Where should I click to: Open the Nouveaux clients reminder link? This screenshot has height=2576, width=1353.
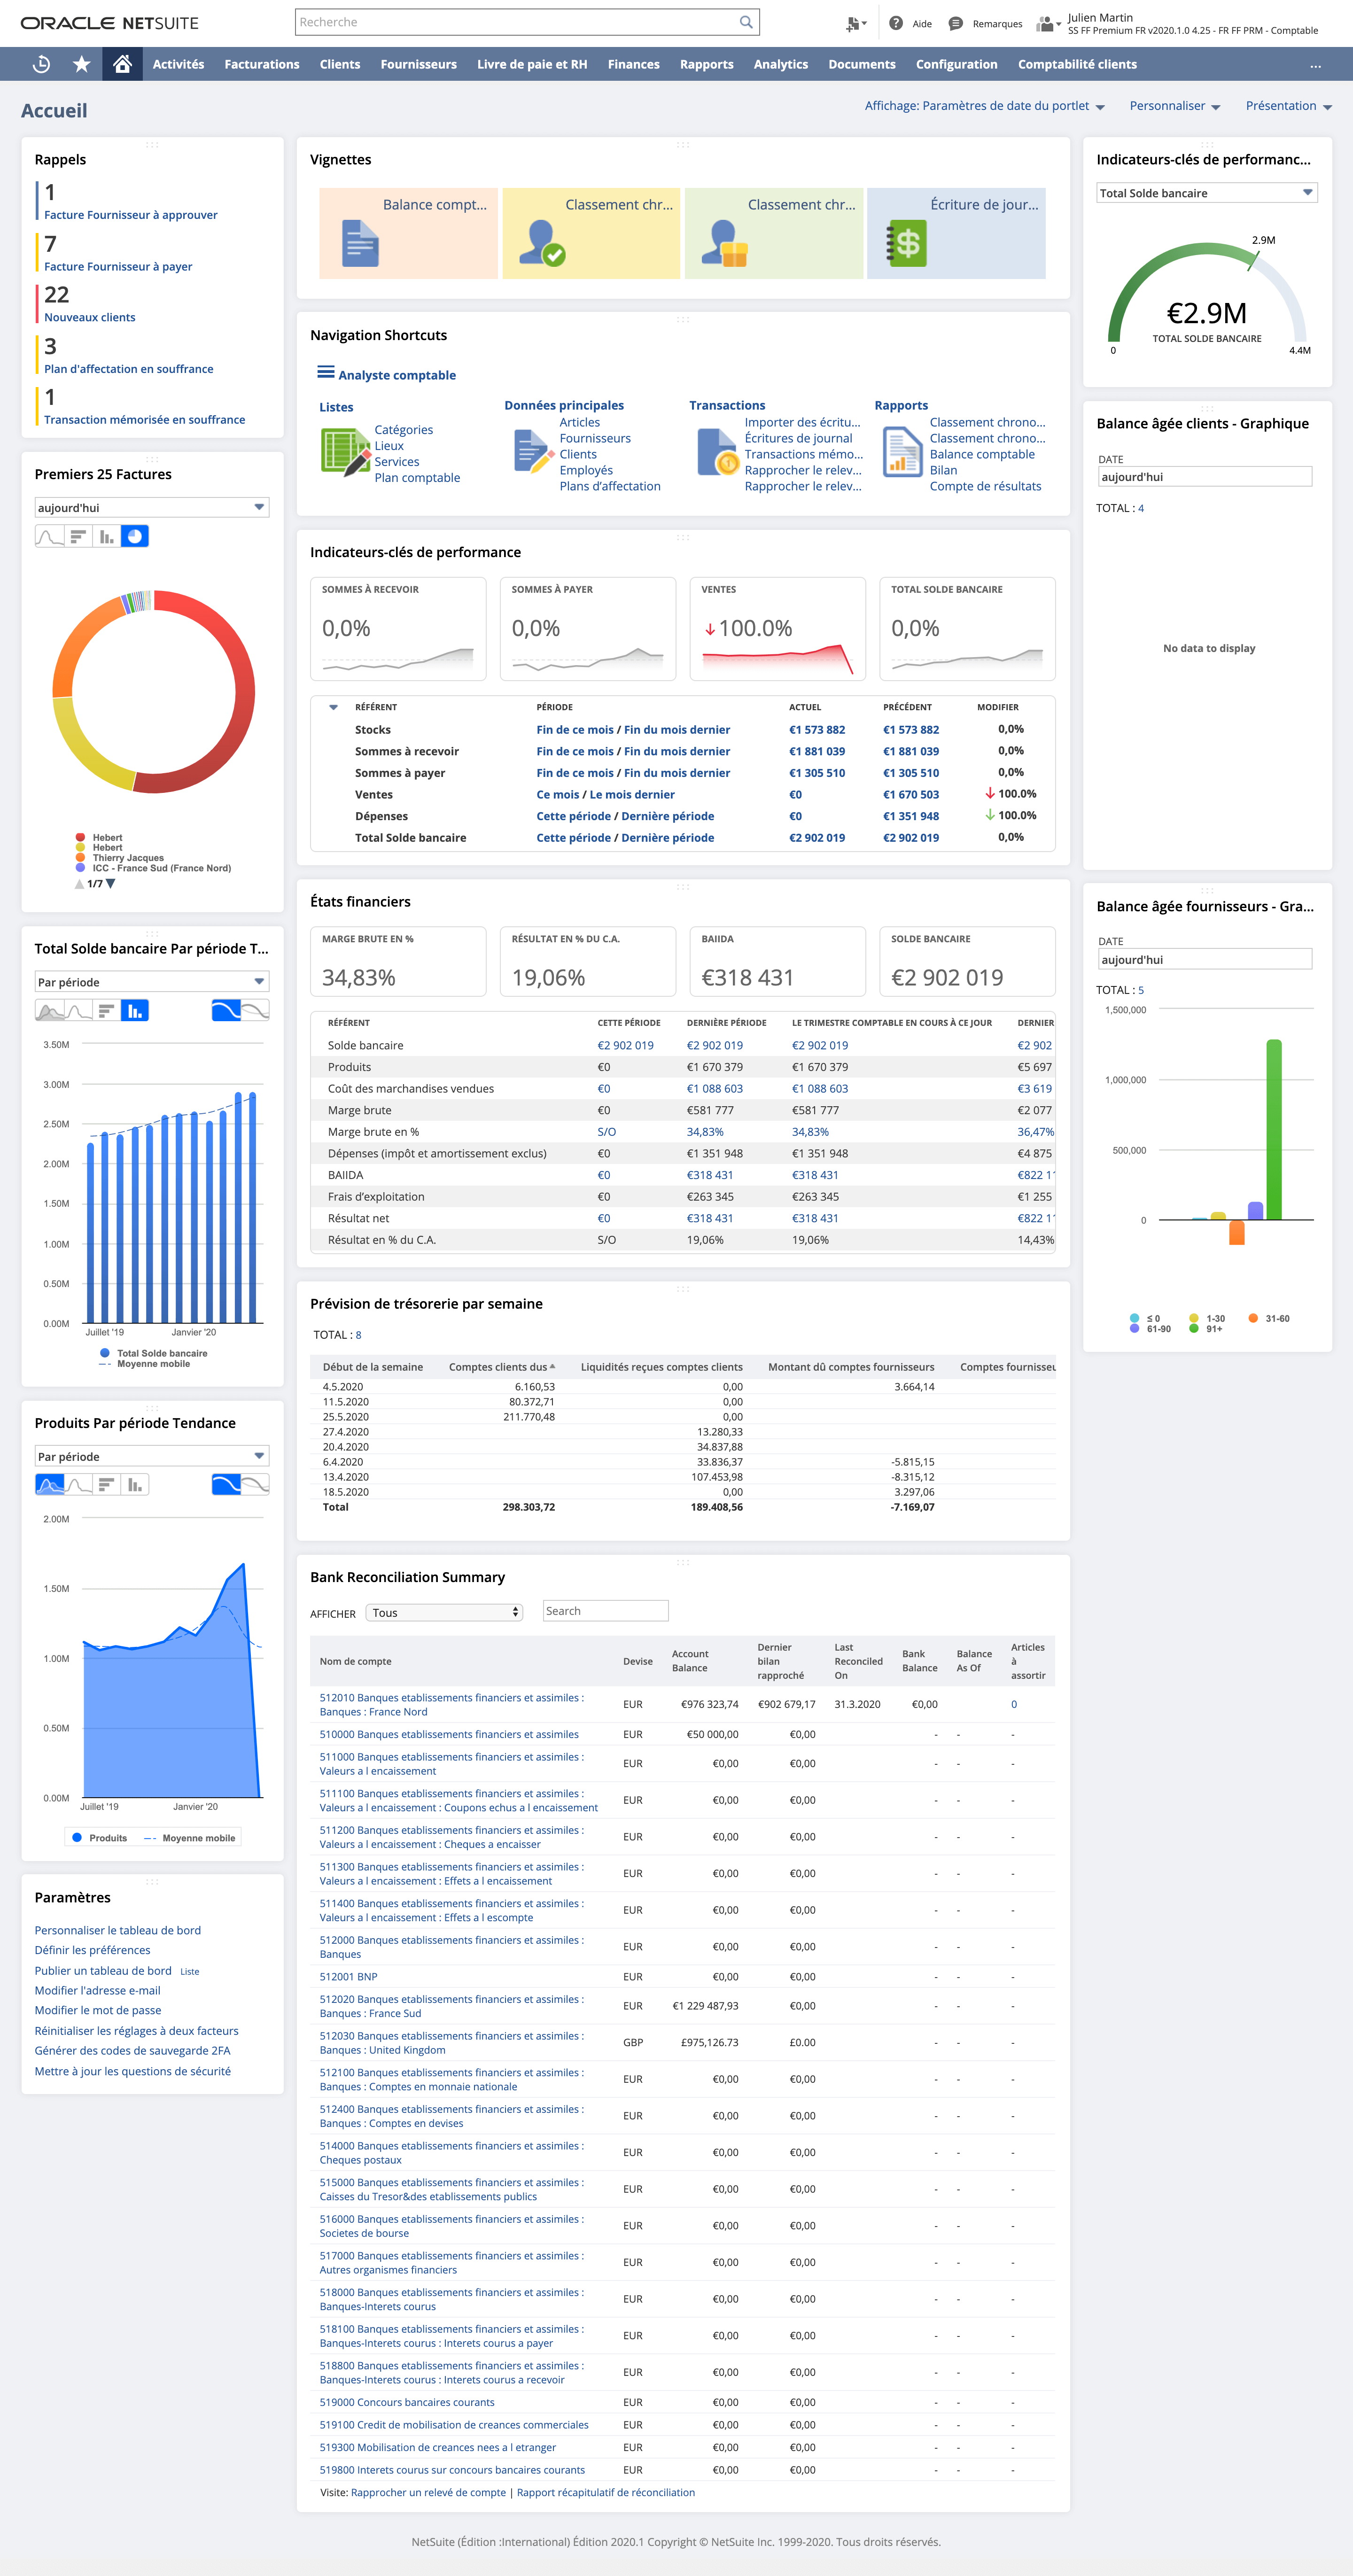90,317
